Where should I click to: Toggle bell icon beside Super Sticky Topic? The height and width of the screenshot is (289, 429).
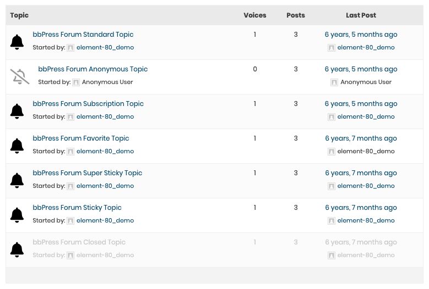(17, 181)
